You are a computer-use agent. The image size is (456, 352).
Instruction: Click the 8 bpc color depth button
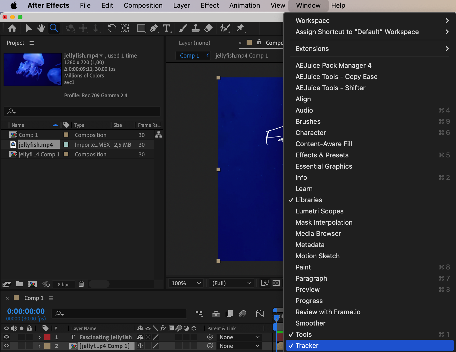pyautogui.click(x=63, y=285)
